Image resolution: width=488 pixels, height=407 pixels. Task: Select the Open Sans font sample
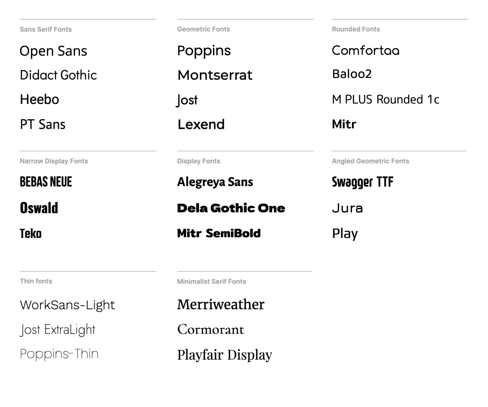point(53,51)
